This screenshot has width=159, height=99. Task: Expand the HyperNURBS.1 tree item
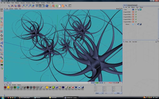(123, 15)
